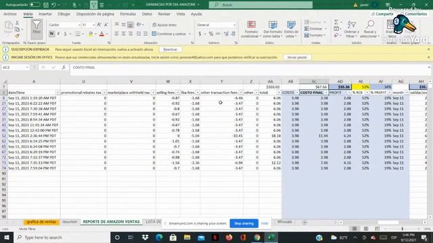
Task: Toggle center horizontal alignment
Action: (123, 34)
